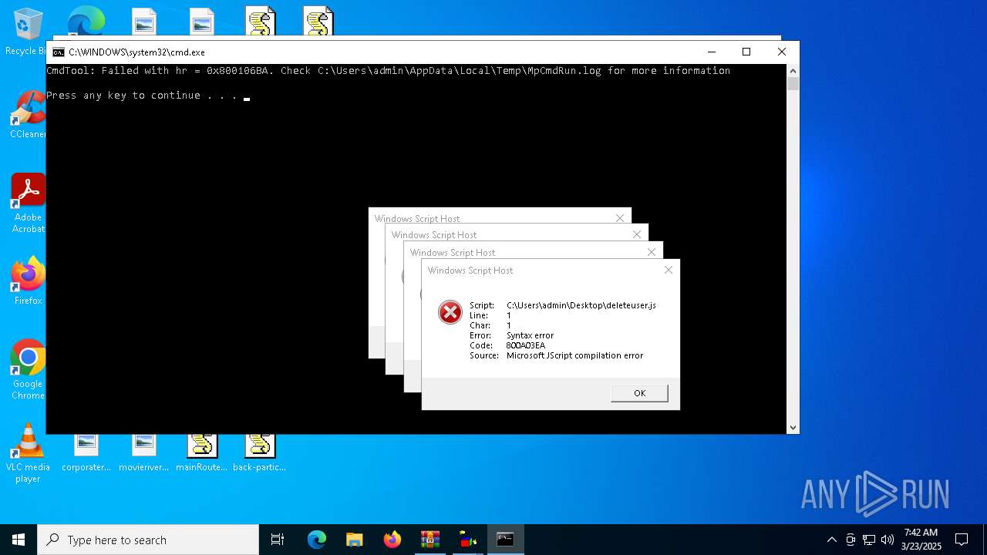Screen dimensions: 987x555
Task: Click the network icon in system tray
Action: tap(869, 540)
